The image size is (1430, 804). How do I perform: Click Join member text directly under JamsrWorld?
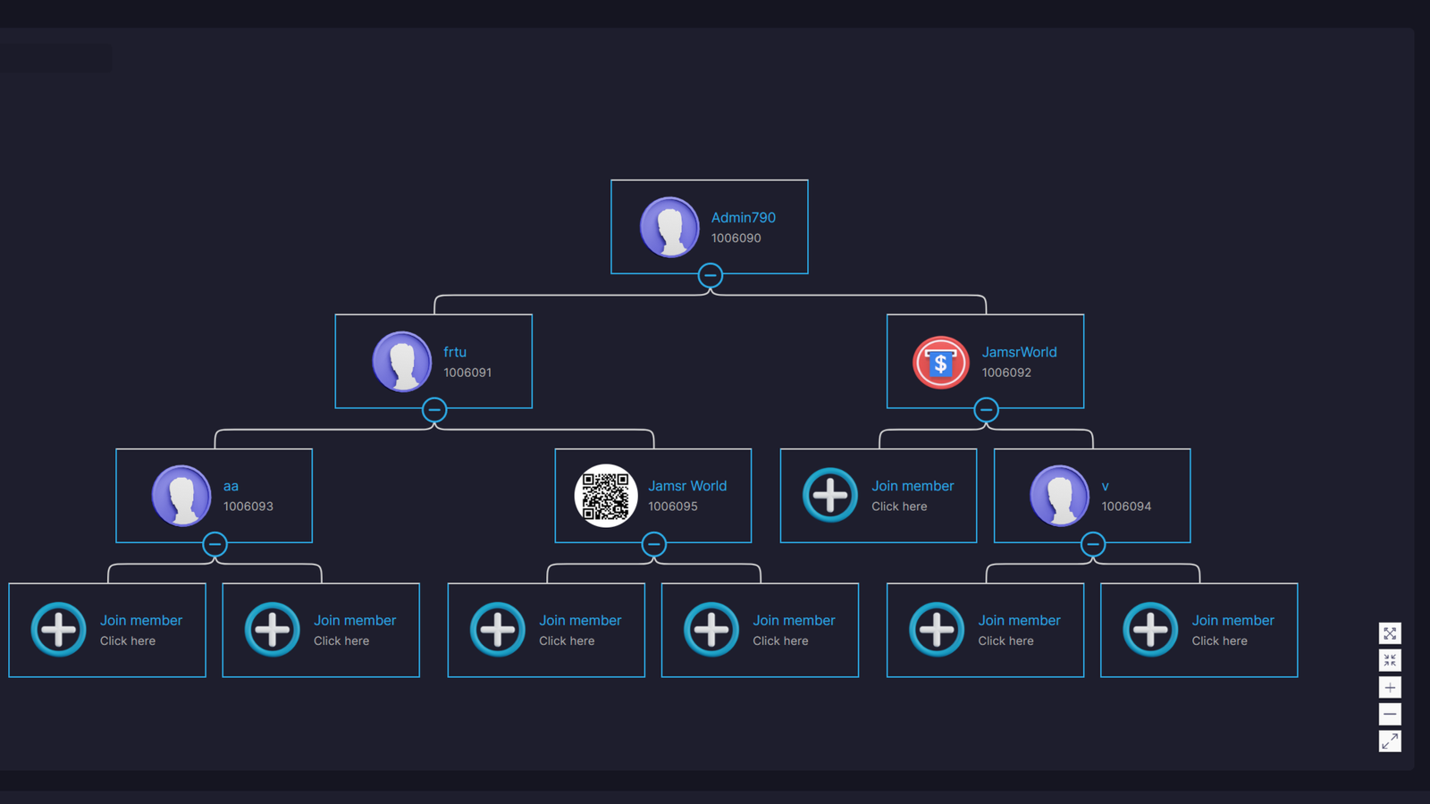[913, 486]
